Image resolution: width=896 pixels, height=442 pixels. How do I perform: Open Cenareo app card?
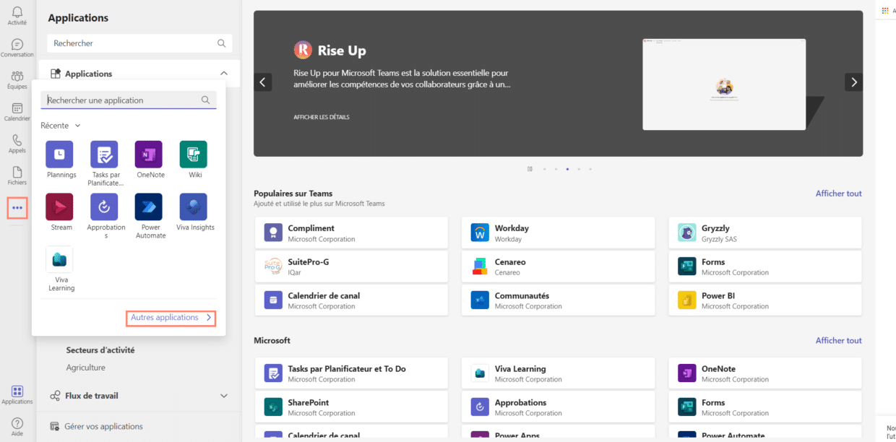(x=558, y=266)
